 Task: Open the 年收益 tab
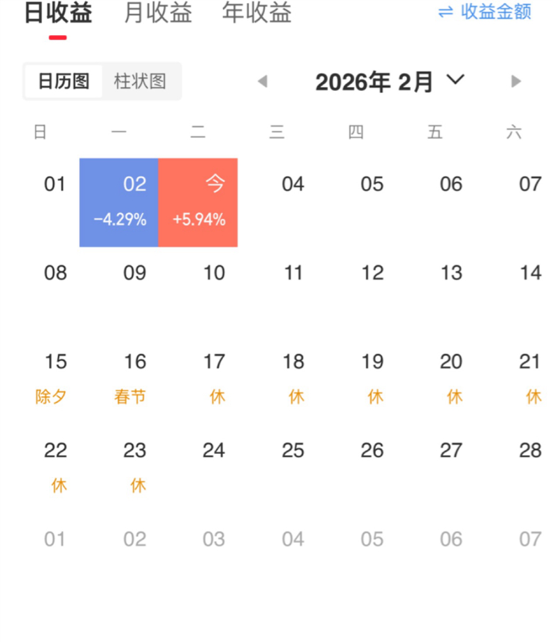pyautogui.click(x=257, y=13)
